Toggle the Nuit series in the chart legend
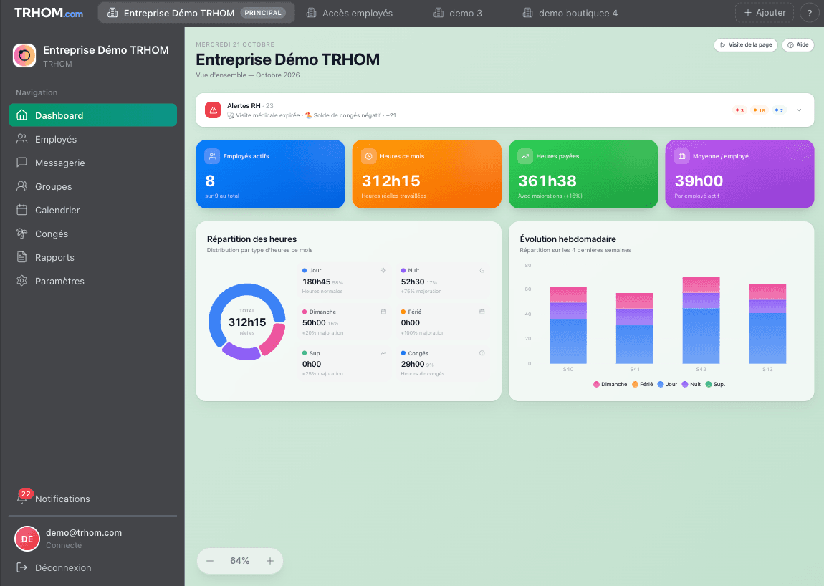The height and width of the screenshot is (586, 824). point(691,384)
